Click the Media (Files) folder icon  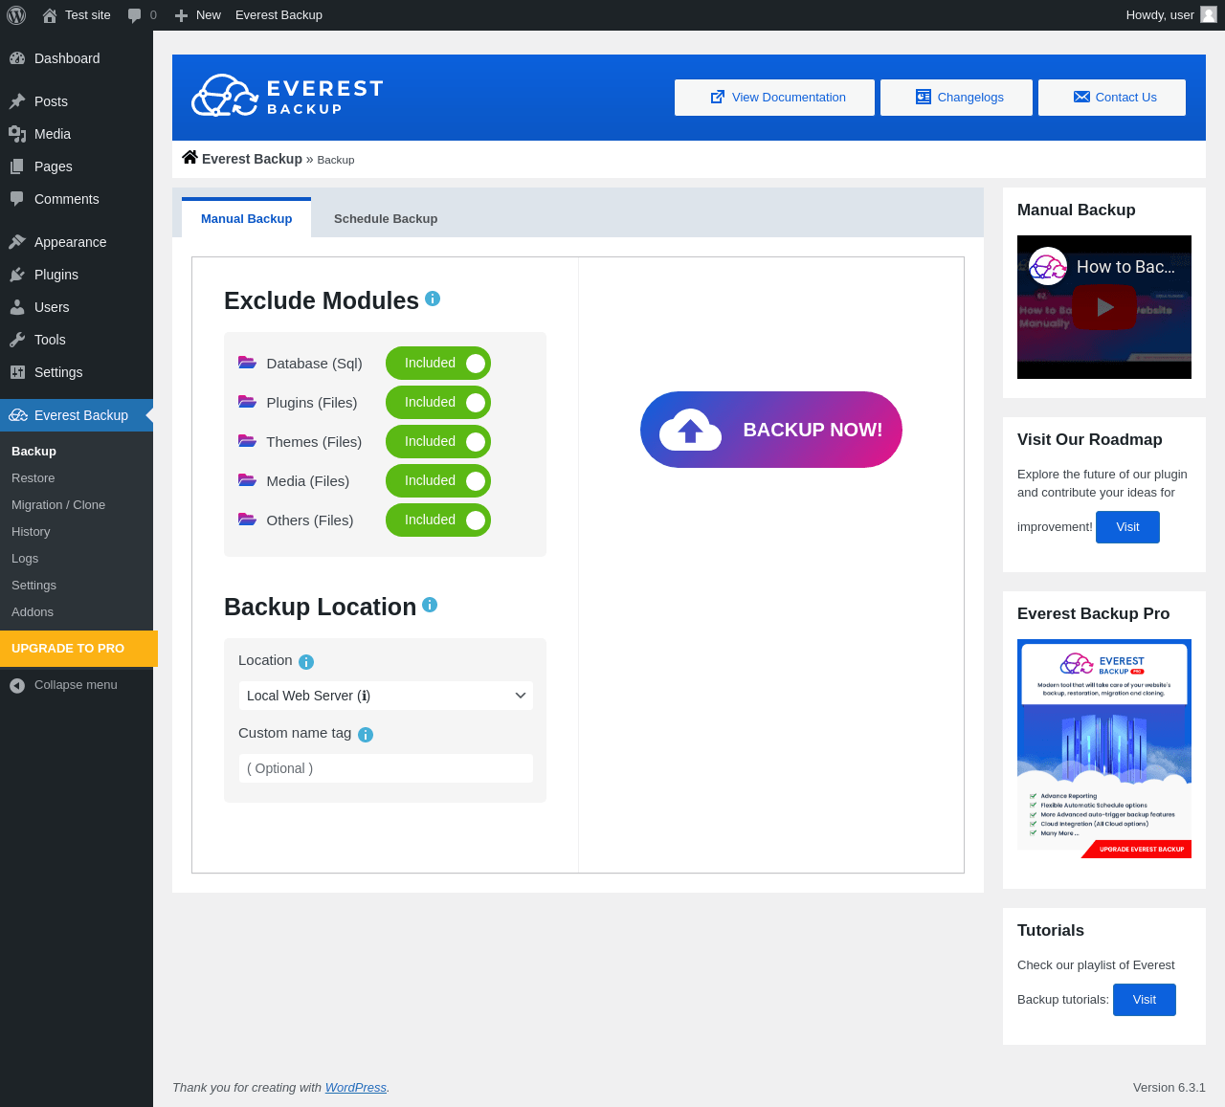pos(247,480)
